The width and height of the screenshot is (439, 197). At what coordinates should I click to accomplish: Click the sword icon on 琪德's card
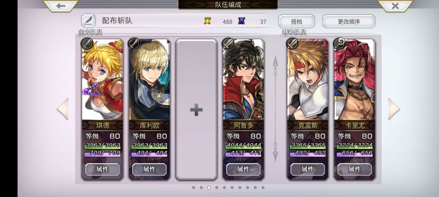[87, 43]
